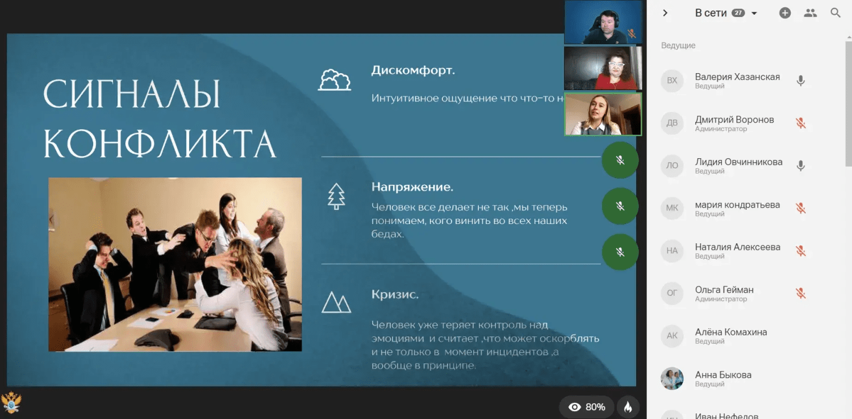Click the АК avatar of Алёна Комахина
The height and width of the screenshot is (419, 852).
[x=672, y=336]
